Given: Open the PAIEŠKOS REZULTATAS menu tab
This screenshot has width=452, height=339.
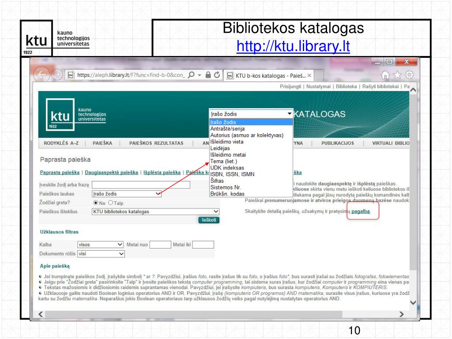Looking at the screenshot, I should coord(156,143).
